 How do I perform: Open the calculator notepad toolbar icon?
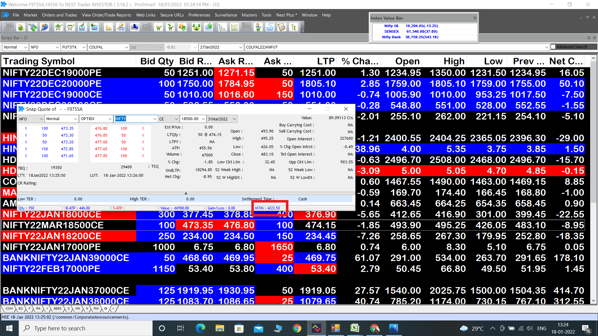[282, 27]
